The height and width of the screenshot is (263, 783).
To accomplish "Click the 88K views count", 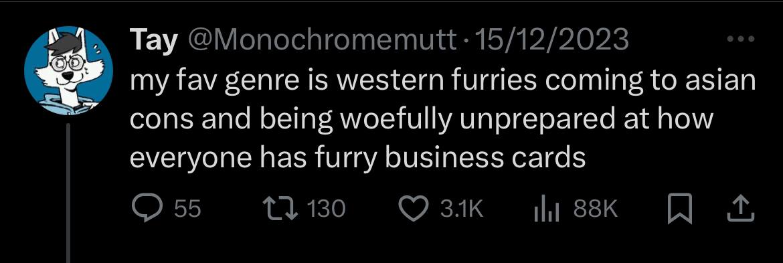I will (596, 209).
